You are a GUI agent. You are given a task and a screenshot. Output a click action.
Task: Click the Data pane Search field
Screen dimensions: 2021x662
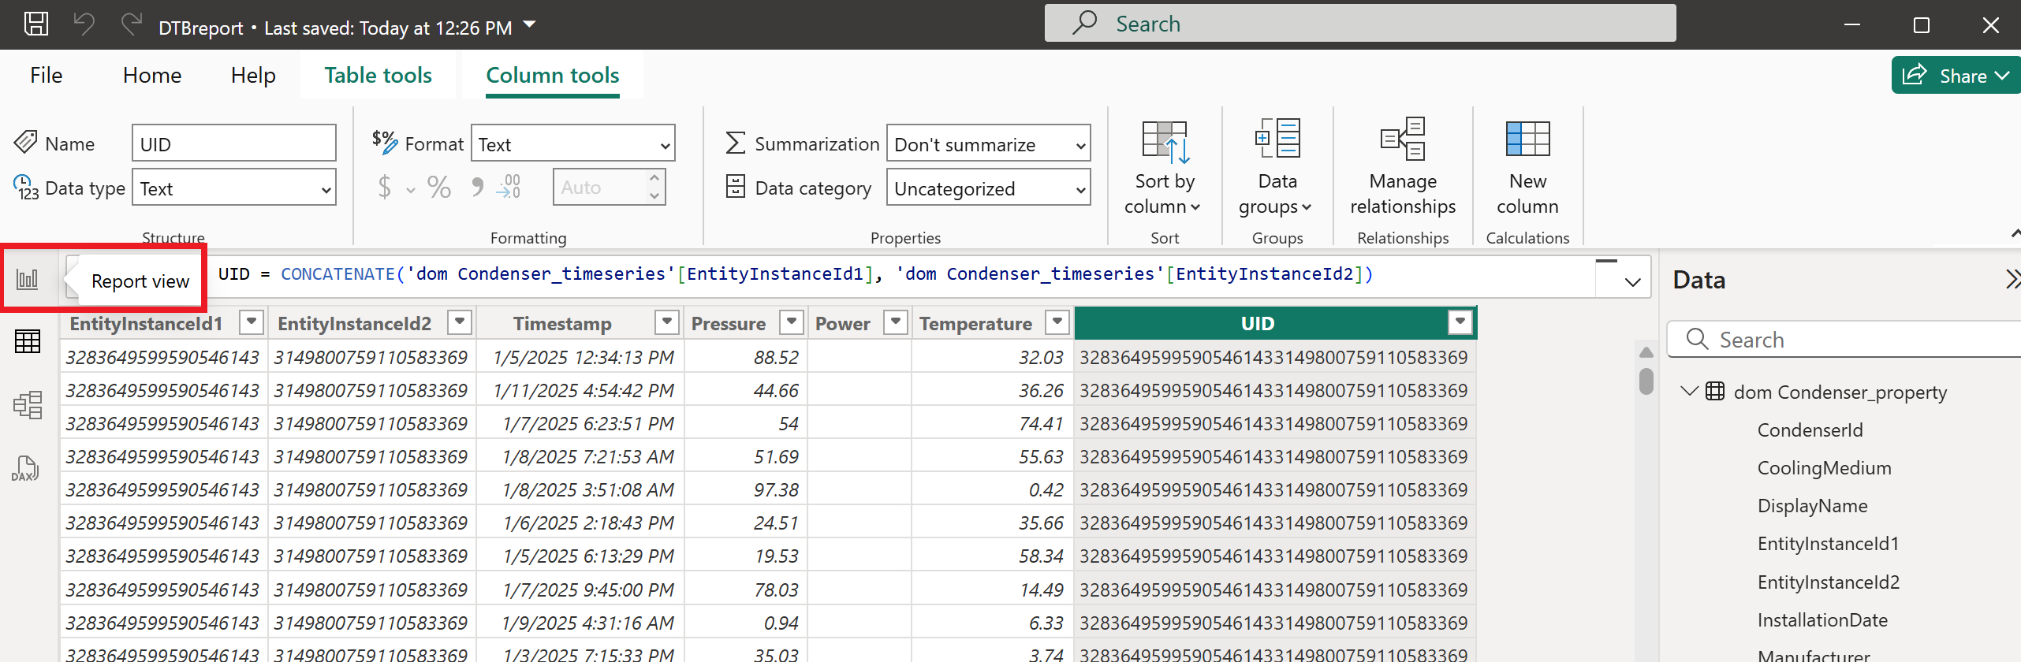point(1844,339)
